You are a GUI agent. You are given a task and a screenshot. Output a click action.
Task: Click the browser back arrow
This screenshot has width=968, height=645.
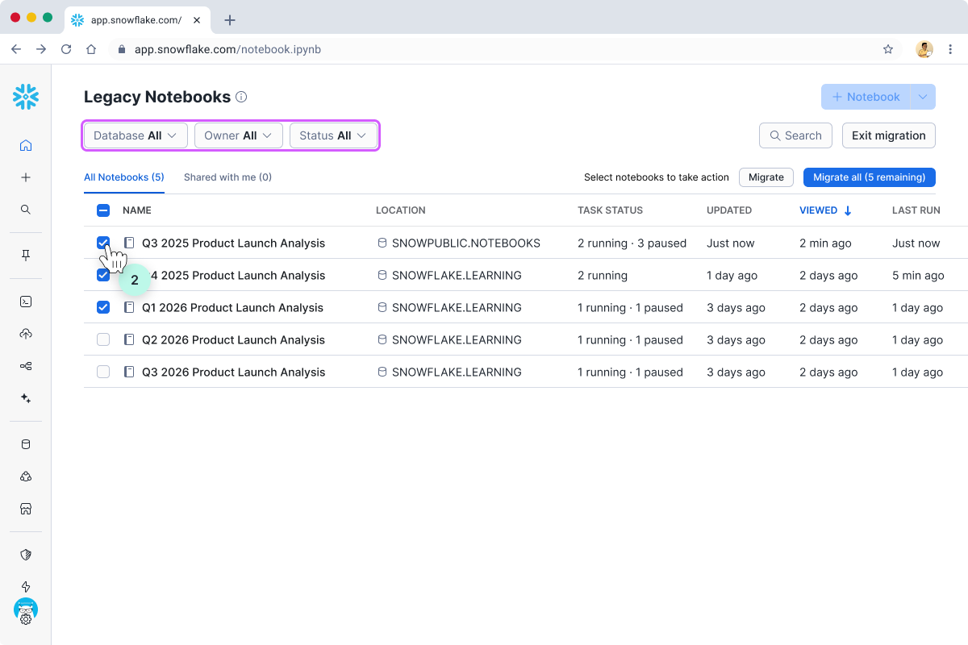[16, 49]
